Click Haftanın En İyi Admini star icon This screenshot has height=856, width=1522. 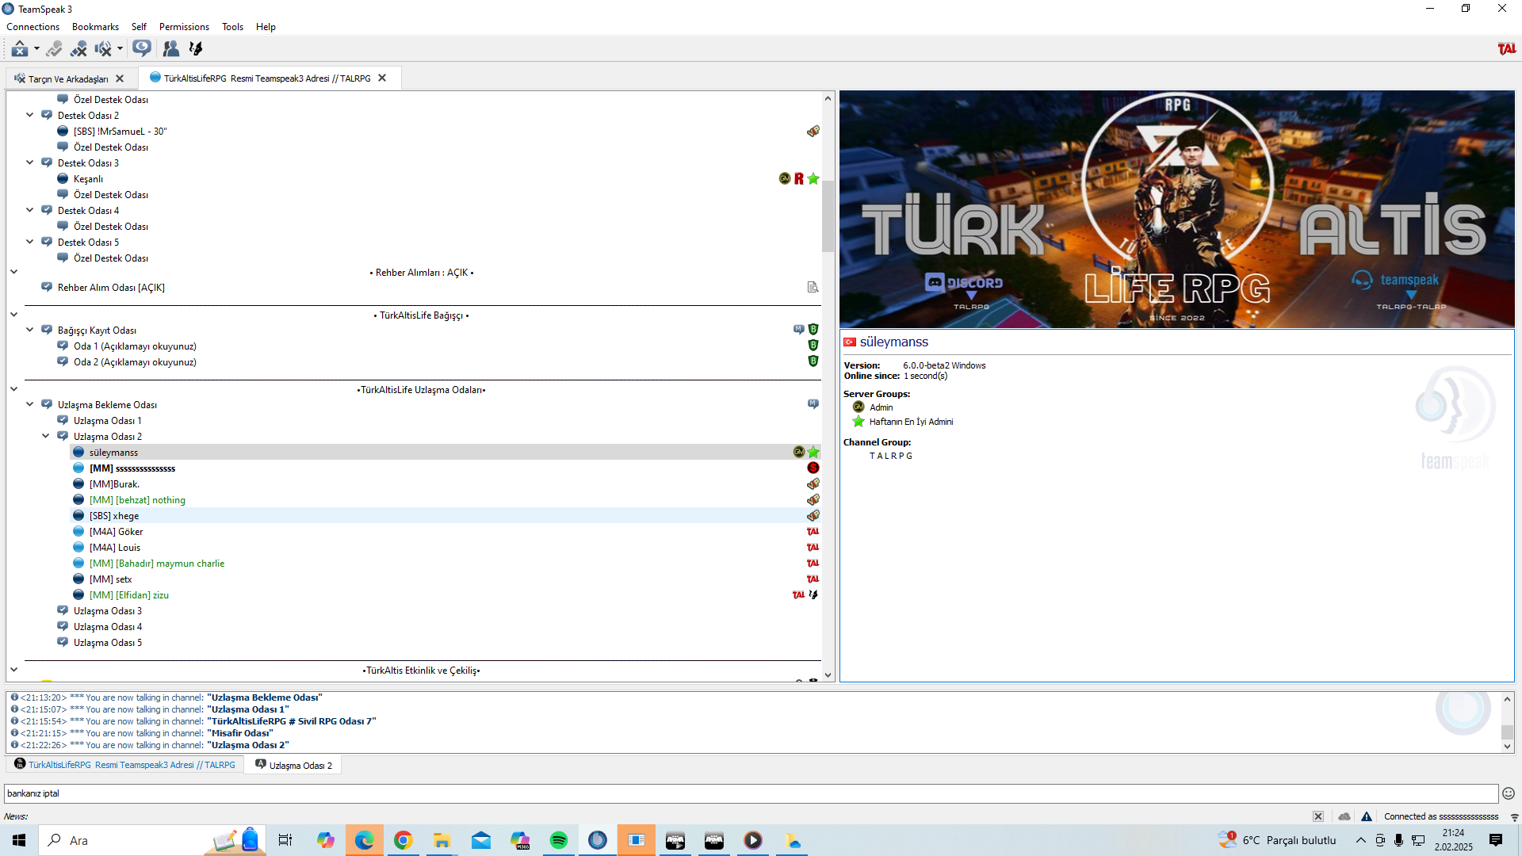[x=859, y=422]
